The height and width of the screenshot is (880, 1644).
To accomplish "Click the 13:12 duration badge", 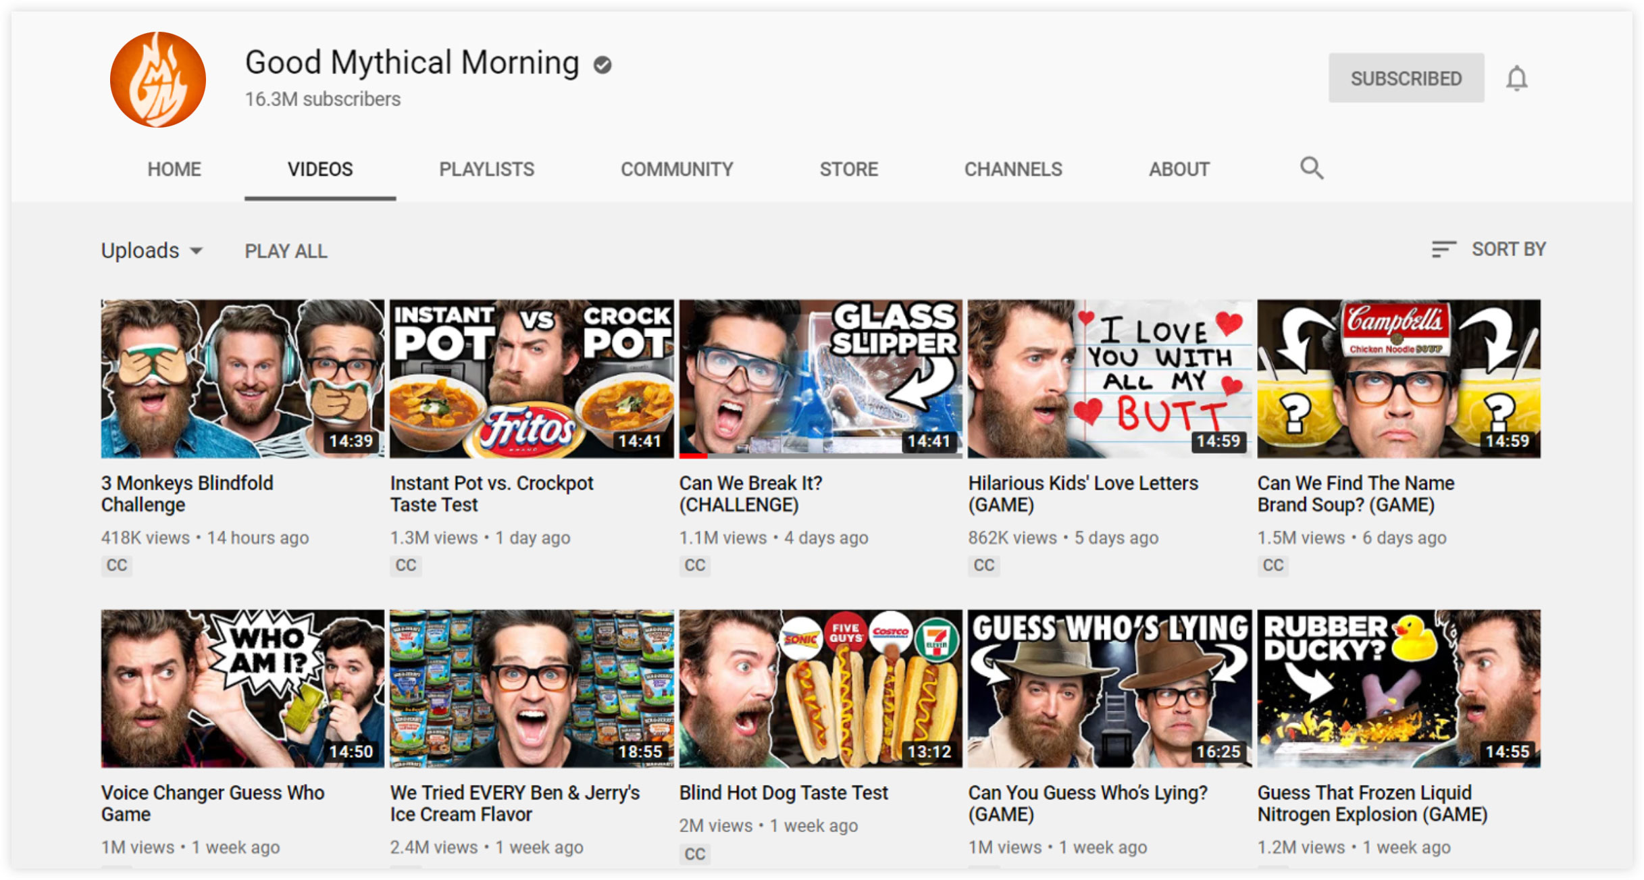I will click(929, 752).
